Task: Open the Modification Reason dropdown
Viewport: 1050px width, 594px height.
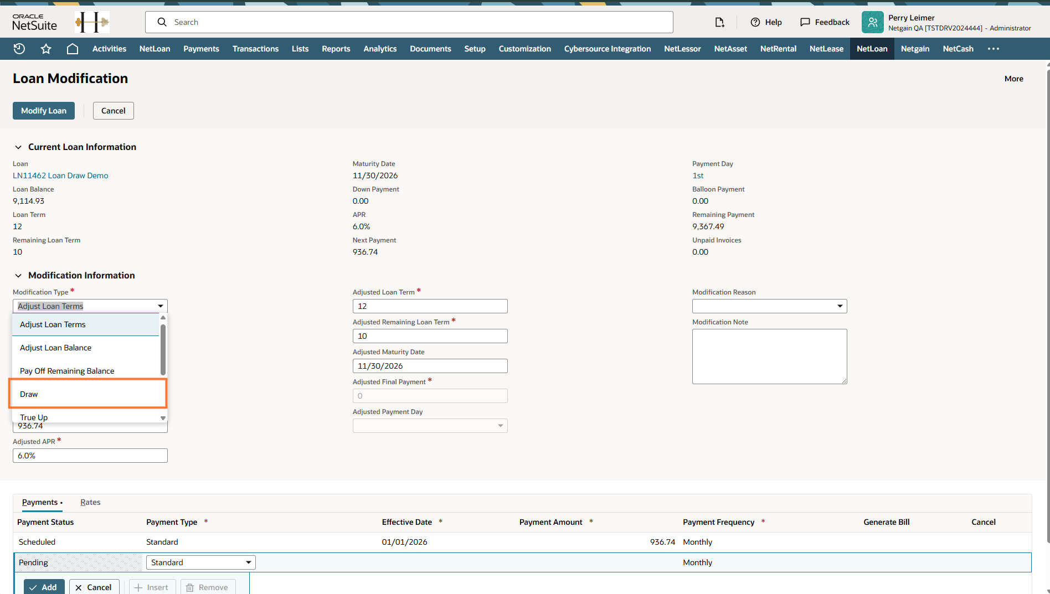Action: [x=769, y=306]
